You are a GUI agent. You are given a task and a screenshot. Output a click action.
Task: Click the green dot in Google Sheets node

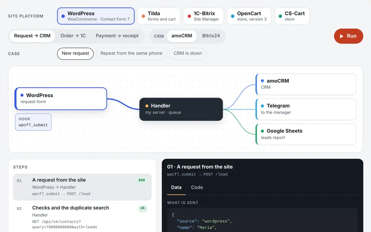coord(262,131)
